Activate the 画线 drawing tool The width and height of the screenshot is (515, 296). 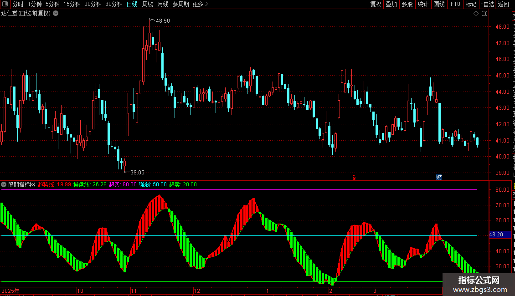(439, 4)
